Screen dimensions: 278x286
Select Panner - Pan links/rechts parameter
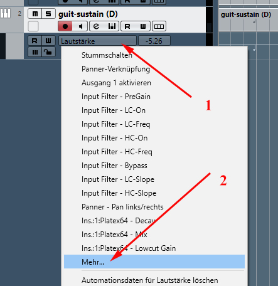[x=122, y=207]
